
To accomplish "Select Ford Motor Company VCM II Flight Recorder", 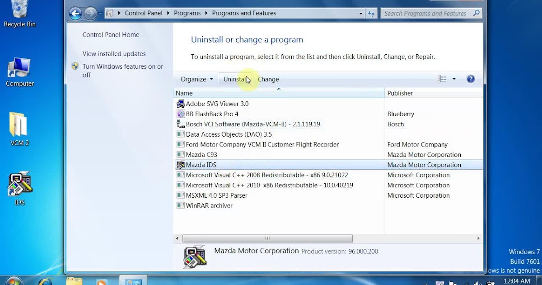I will 262,144.
